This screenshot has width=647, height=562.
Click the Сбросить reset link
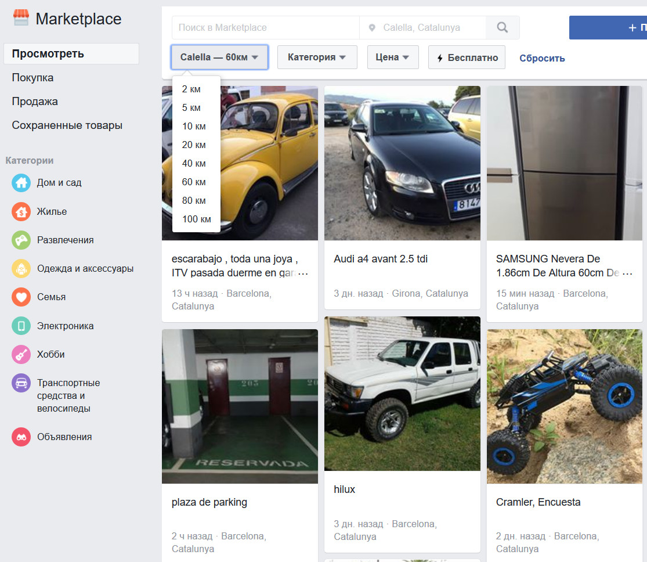pos(542,58)
